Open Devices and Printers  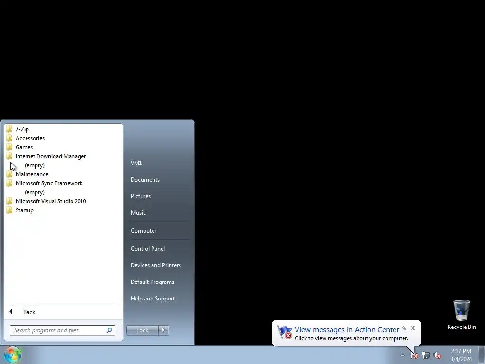[x=155, y=265]
